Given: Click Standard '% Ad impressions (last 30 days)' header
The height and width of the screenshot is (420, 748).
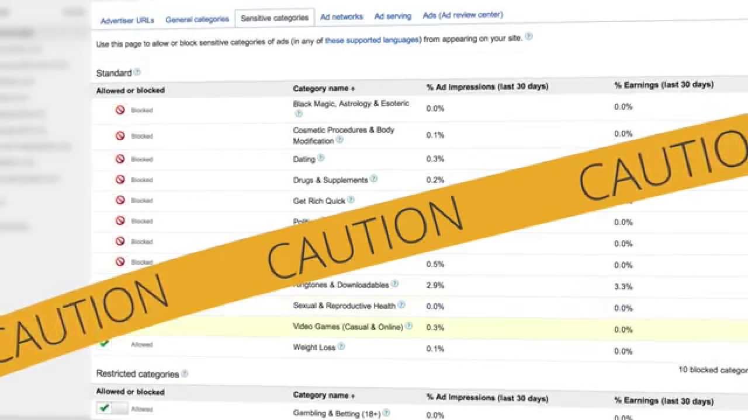Looking at the screenshot, I should (x=487, y=86).
